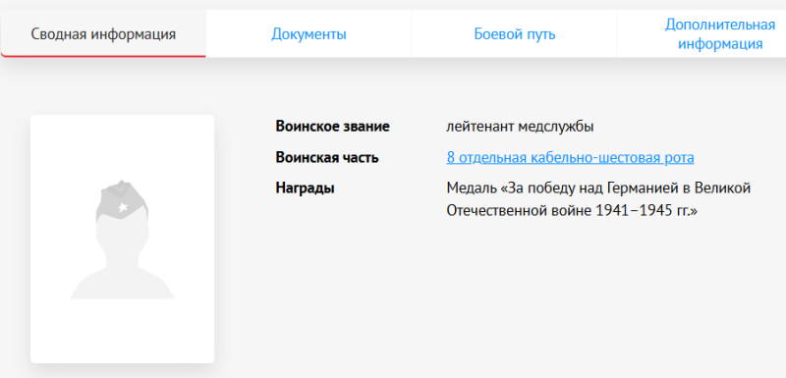Switch to the Боевой путь tab
Viewport: 786px width, 378px height.
[x=515, y=34]
